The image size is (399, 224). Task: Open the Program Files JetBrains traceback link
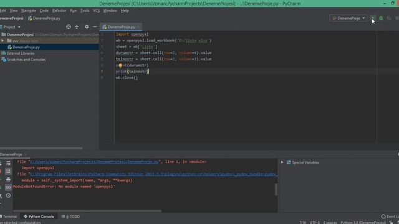[154, 174]
